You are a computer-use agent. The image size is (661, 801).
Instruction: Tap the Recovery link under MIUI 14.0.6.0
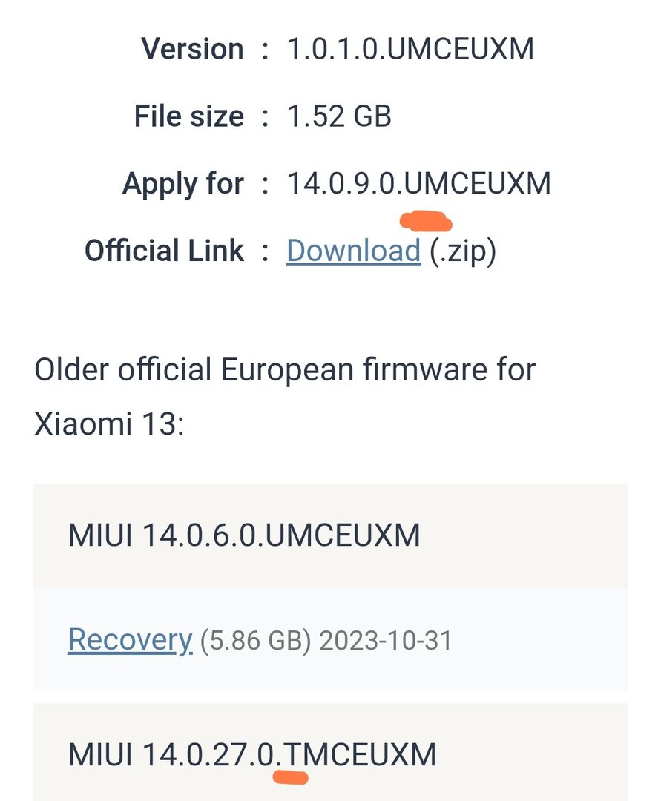click(x=130, y=639)
